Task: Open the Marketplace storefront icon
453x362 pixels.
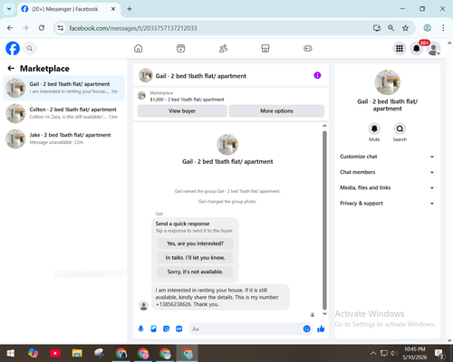Action: [265, 48]
